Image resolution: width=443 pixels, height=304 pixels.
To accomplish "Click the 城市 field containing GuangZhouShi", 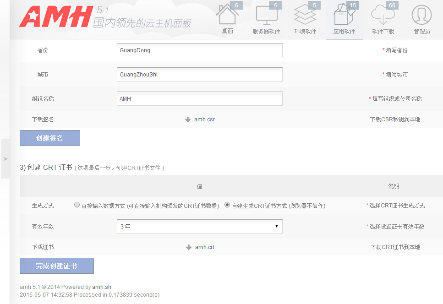I will [x=199, y=74].
